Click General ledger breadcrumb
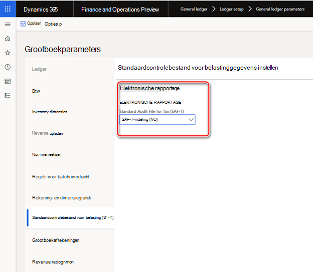 pos(194,9)
